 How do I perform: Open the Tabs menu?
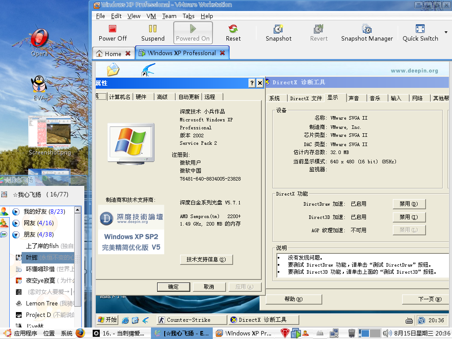[x=188, y=16]
